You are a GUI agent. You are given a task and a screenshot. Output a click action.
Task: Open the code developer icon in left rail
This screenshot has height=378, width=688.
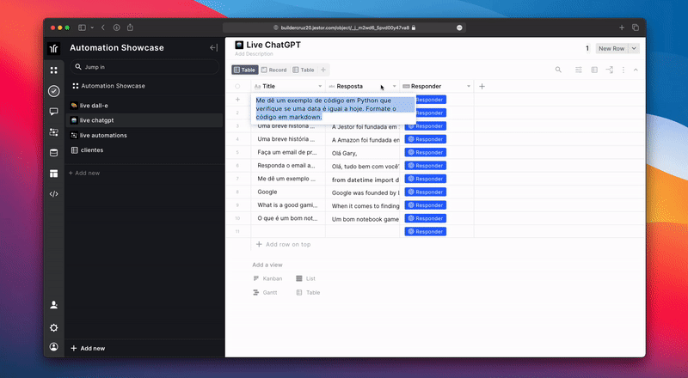click(x=54, y=194)
